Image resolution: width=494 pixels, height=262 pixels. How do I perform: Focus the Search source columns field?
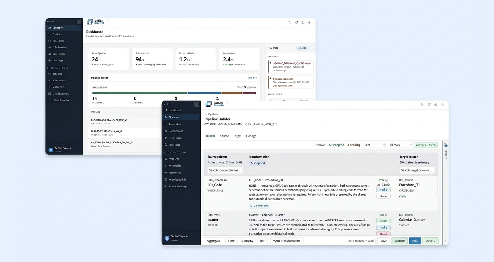(x=225, y=170)
